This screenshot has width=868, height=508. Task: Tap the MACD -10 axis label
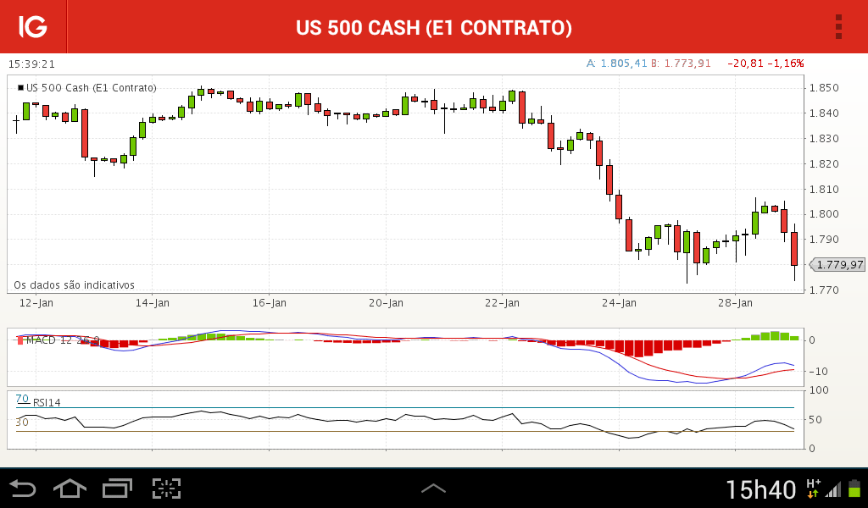[x=818, y=372]
